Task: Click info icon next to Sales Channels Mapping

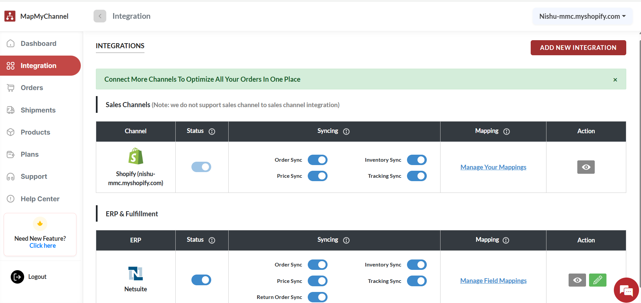Action: pyautogui.click(x=507, y=132)
